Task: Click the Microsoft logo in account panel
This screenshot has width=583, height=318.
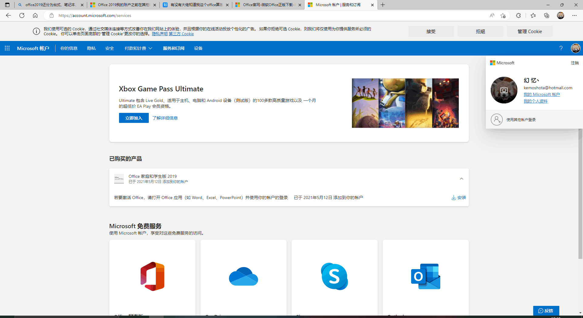Action: tap(502, 63)
